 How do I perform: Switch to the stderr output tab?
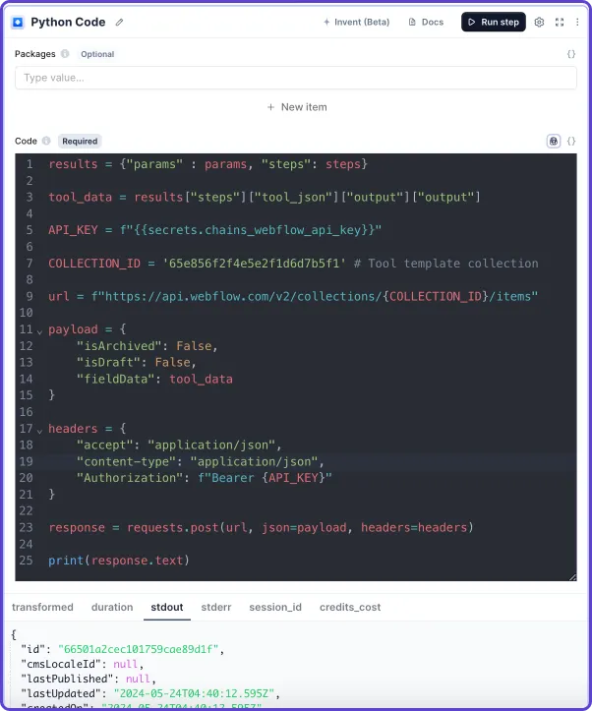[x=216, y=607]
